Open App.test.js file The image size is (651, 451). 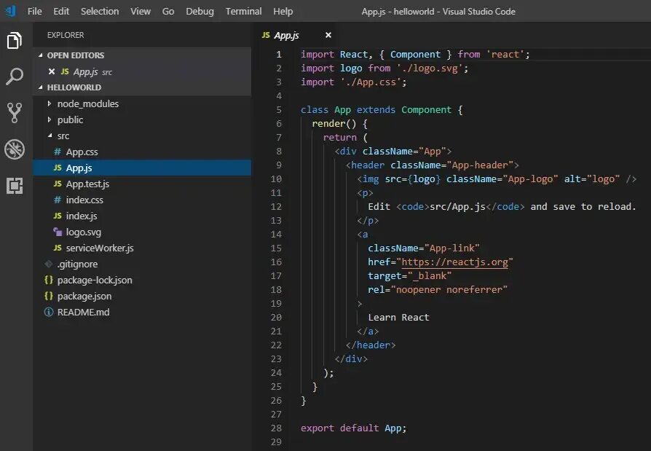click(141, 184)
